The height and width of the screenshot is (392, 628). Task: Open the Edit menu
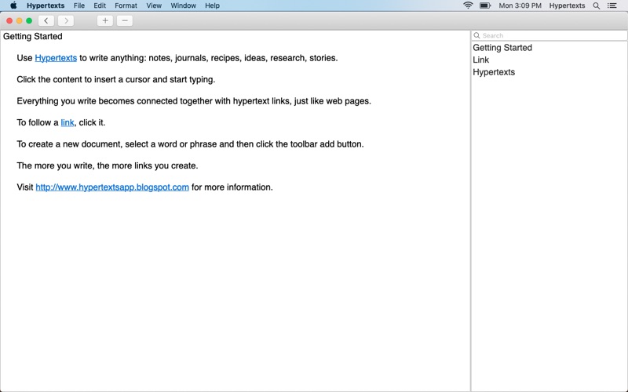pyautogui.click(x=100, y=5)
